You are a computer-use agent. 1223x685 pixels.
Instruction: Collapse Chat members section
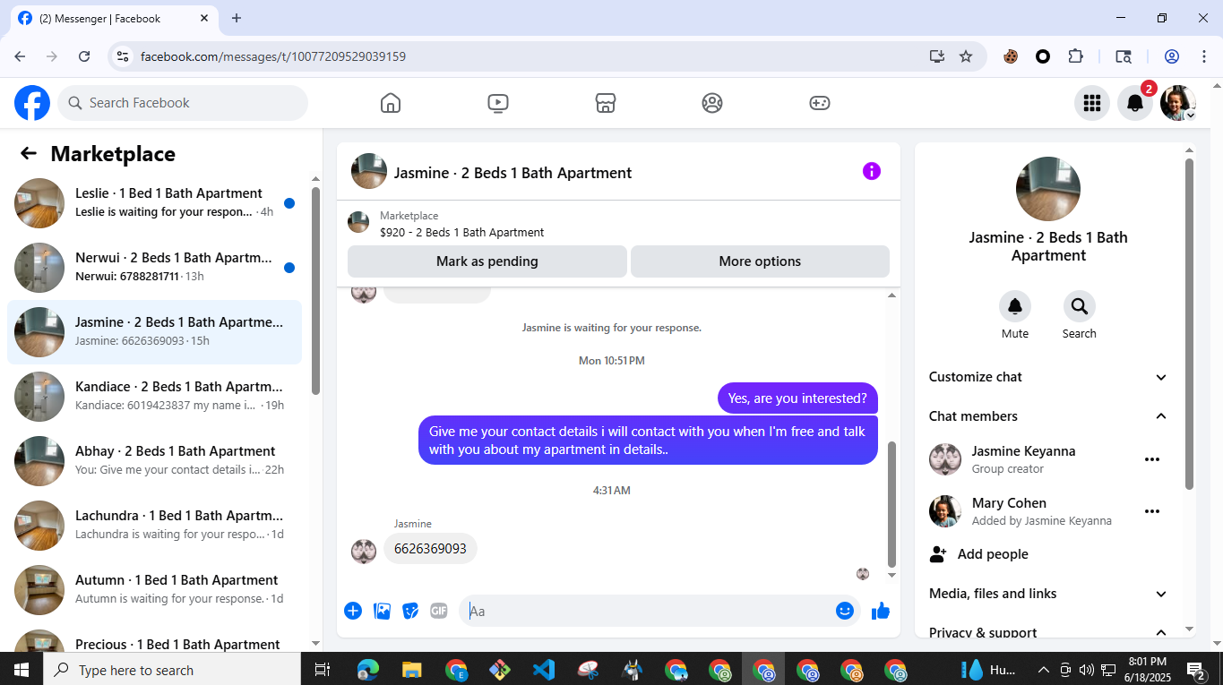pos(1048,416)
